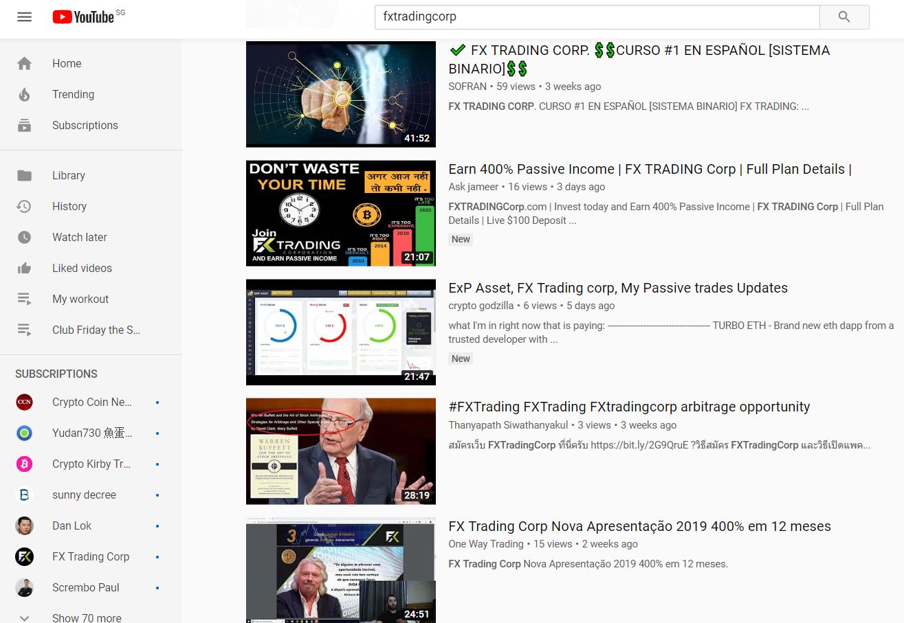This screenshot has height=623, width=904.
Task: Open Subscriptions feed label
Action: (85, 125)
